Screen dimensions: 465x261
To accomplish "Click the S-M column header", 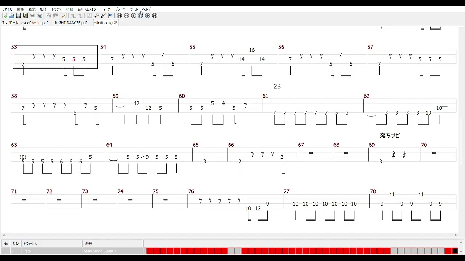I will 16,244.
